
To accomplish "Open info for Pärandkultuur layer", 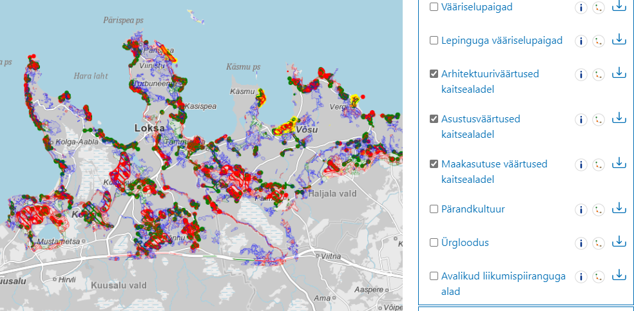I will pos(581,210).
